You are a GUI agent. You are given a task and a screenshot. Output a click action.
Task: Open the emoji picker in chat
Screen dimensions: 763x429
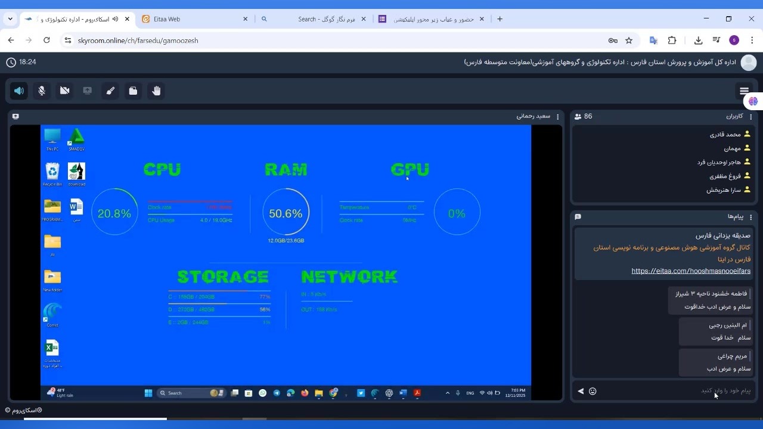(x=593, y=391)
